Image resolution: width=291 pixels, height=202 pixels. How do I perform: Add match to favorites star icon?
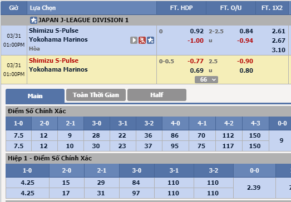click(x=151, y=40)
